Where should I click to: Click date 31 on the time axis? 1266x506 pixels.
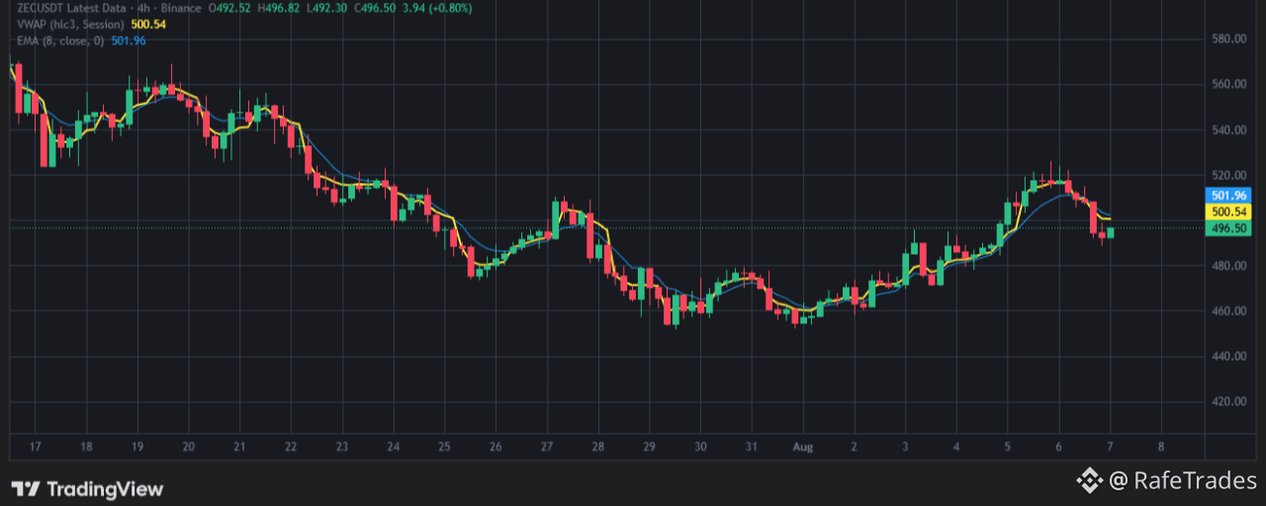[x=751, y=446]
